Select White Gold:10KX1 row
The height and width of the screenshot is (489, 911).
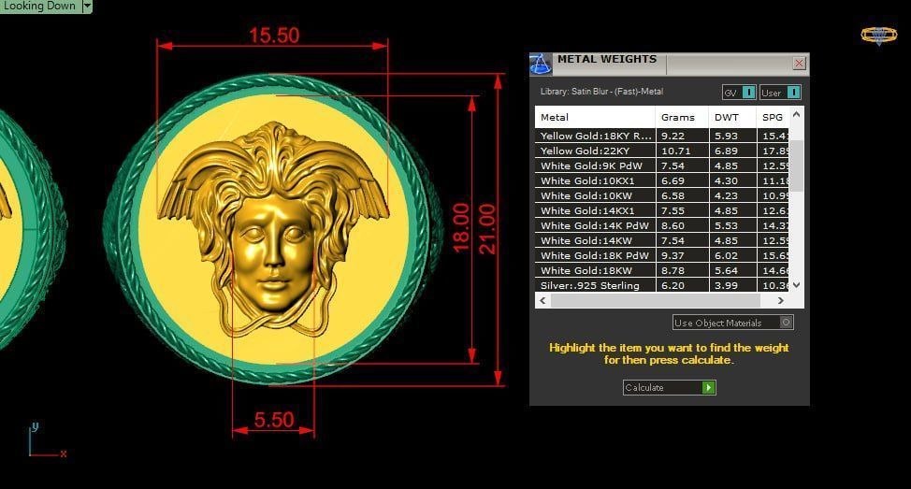pos(662,181)
